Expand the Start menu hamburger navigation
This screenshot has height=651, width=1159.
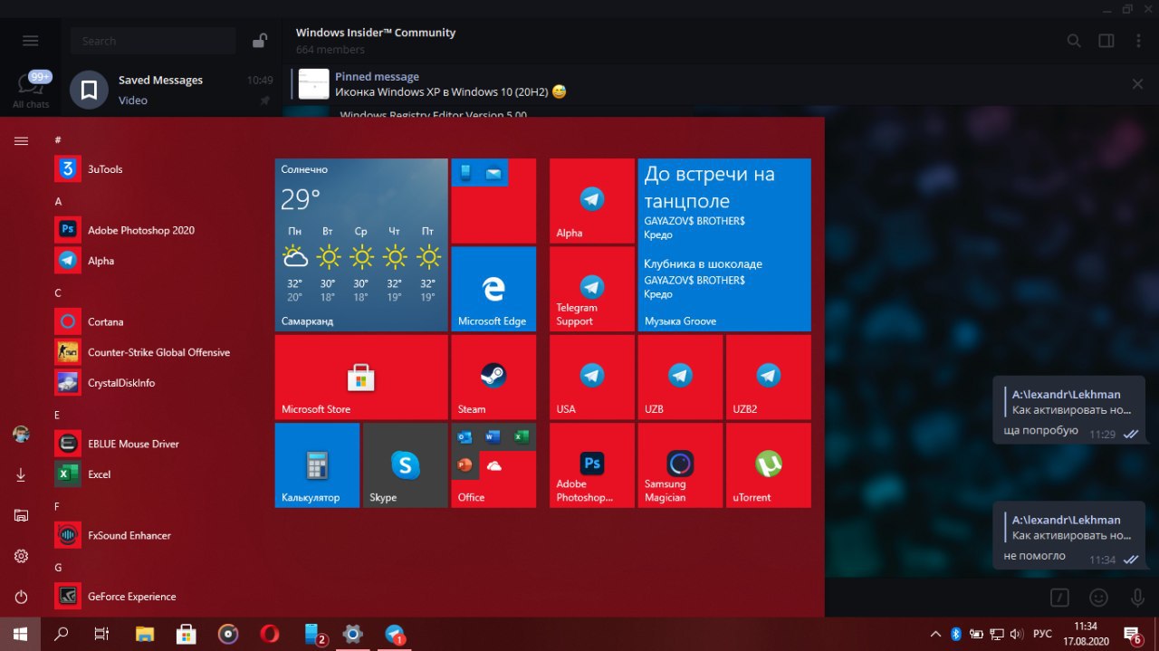(x=21, y=140)
